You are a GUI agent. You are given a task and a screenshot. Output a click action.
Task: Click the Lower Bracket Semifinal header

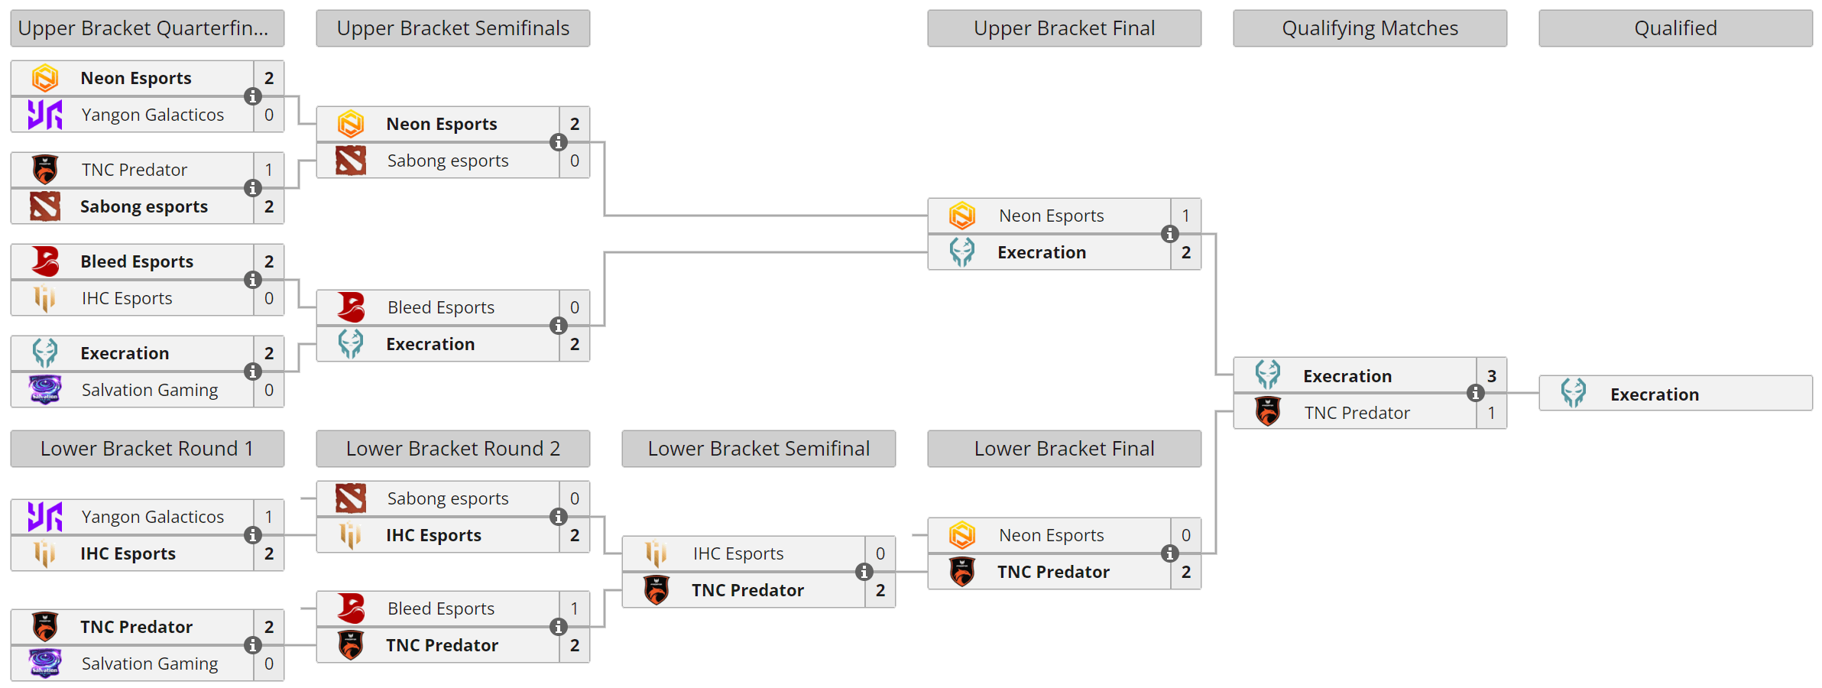pyautogui.click(x=759, y=449)
